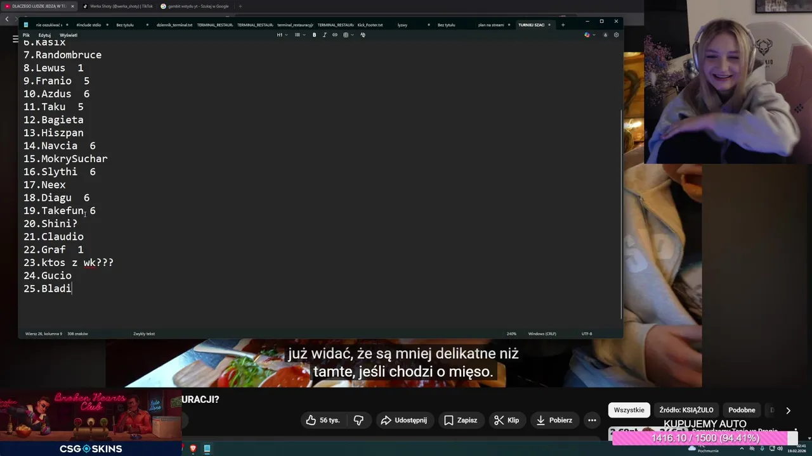Switch to Werka Shoty TikTok browser tab
Screen dimensions: 812x456
117,6
